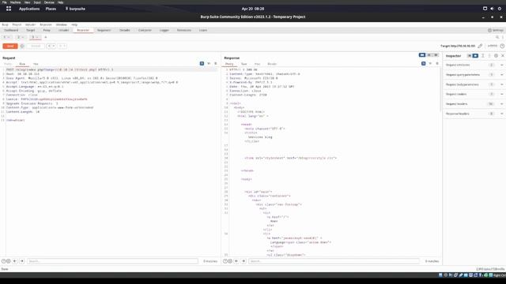Select the Repeater tab
The height and width of the screenshot is (284, 506).
pos(83,30)
